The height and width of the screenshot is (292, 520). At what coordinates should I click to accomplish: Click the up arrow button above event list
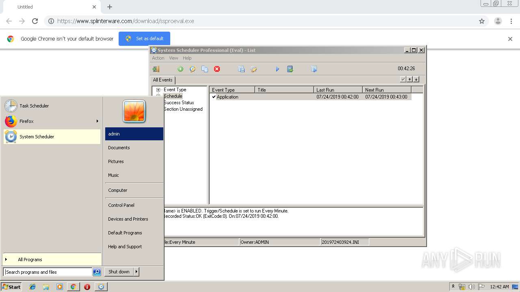[x=409, y=79]
